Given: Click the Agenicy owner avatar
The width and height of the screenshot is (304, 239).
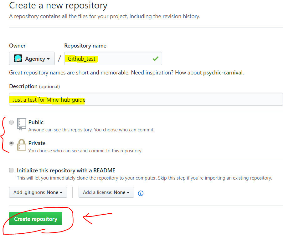Looking at the screenshot, I should tap(19, 58).
